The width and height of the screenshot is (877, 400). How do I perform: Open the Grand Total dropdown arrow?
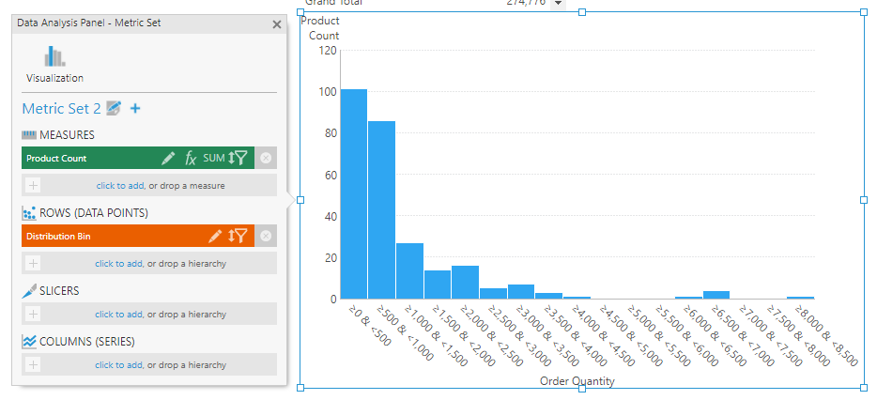coord(558,4)
